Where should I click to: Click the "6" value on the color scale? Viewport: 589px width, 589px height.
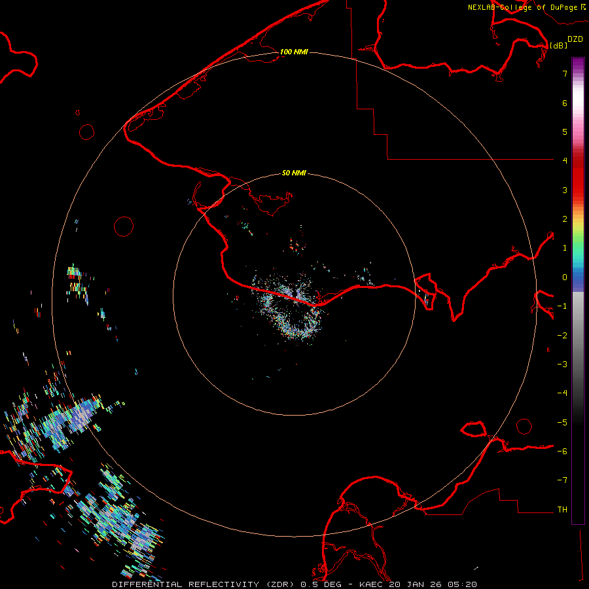point(565,103)
